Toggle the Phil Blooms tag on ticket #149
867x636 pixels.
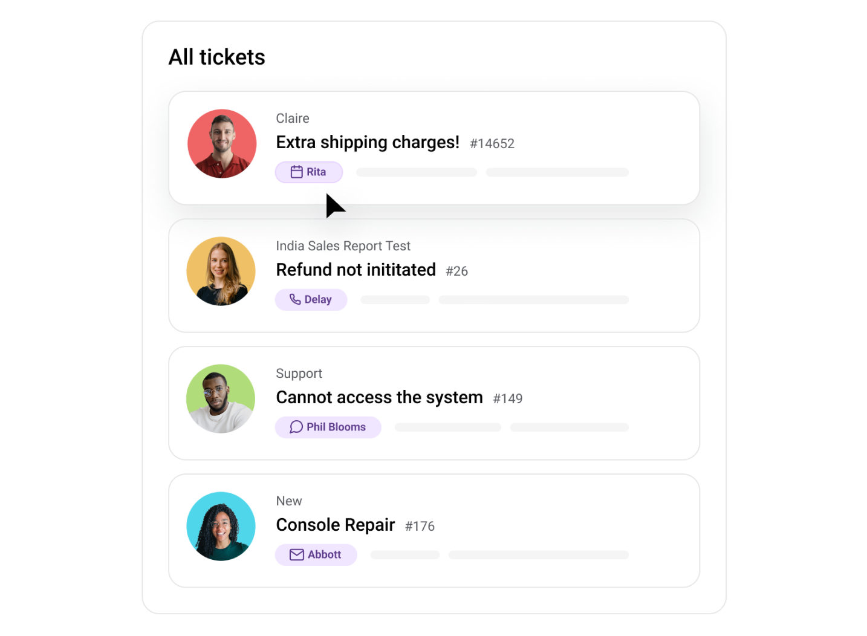tap(328, 427)
